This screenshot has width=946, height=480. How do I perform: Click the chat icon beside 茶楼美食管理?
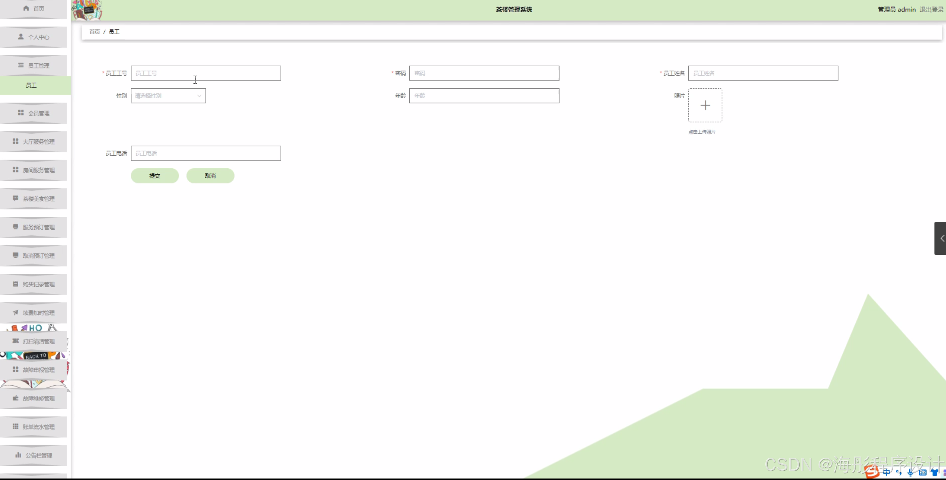16,198
